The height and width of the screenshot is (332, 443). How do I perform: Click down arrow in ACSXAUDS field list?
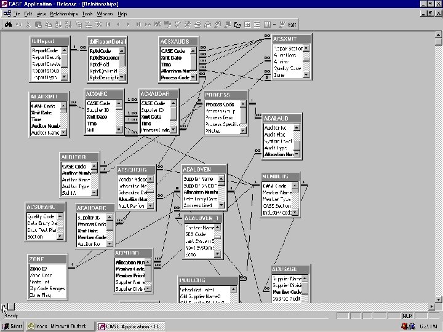[193, 77]
